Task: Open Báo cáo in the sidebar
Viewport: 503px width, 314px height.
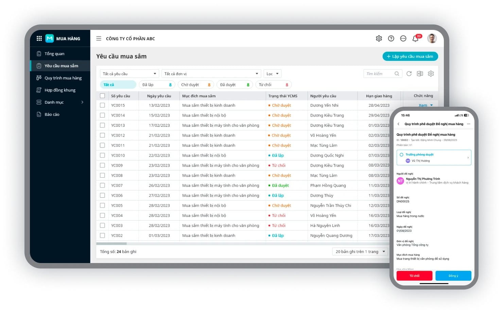Action: pos(60,115)
